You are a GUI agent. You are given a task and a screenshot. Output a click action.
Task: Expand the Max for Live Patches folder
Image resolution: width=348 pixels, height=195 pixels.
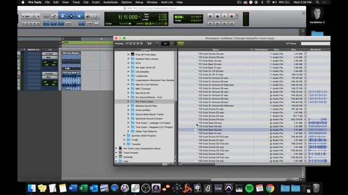[128, 84]
